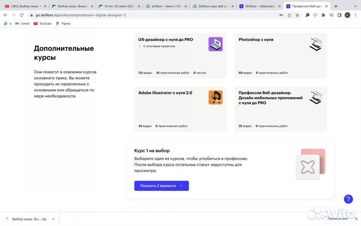
Task: Click the Дополнительные курсы heading
Action: (x=64, y=53)
